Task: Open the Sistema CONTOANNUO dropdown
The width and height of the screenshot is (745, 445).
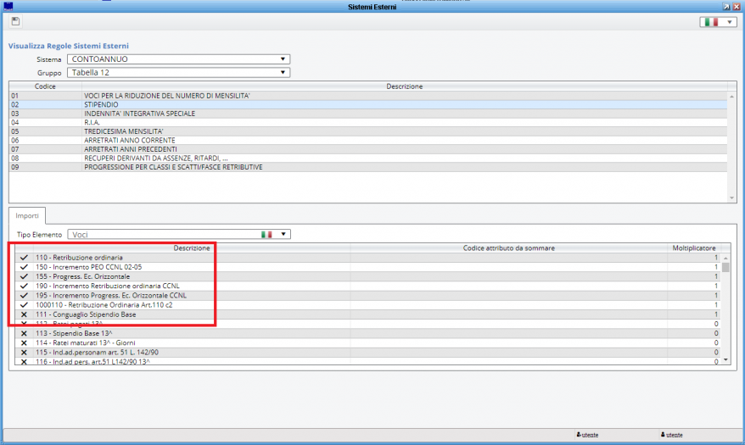Action: 178,59
